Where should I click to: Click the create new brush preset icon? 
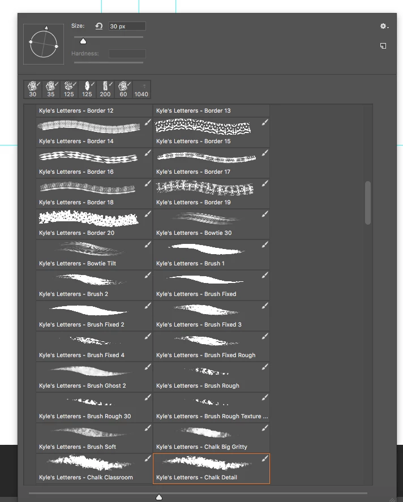(x=383, y=46)
